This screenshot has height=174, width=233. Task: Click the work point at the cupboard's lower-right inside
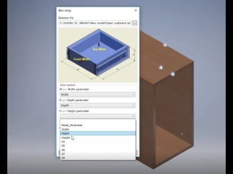[182, 134]
